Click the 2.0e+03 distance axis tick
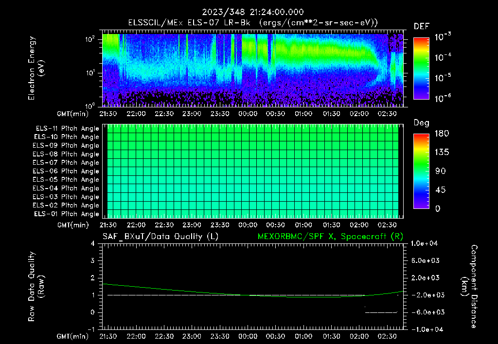 (425, 277)
